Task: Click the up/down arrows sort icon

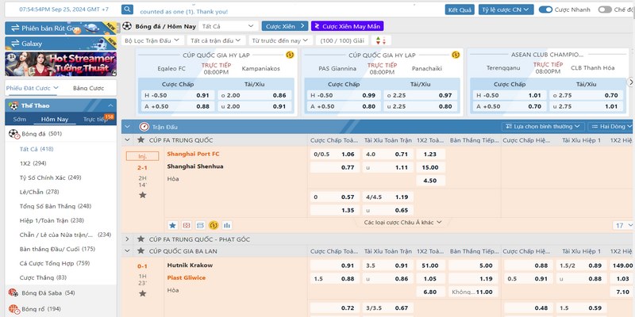Action: [x=381, y=40]
